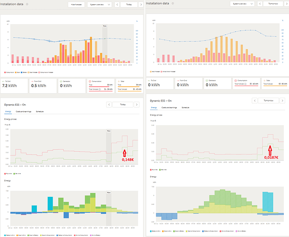Click From Grid icon in right panel card
Screen dimensions: 289x237
tap(178, 81)
